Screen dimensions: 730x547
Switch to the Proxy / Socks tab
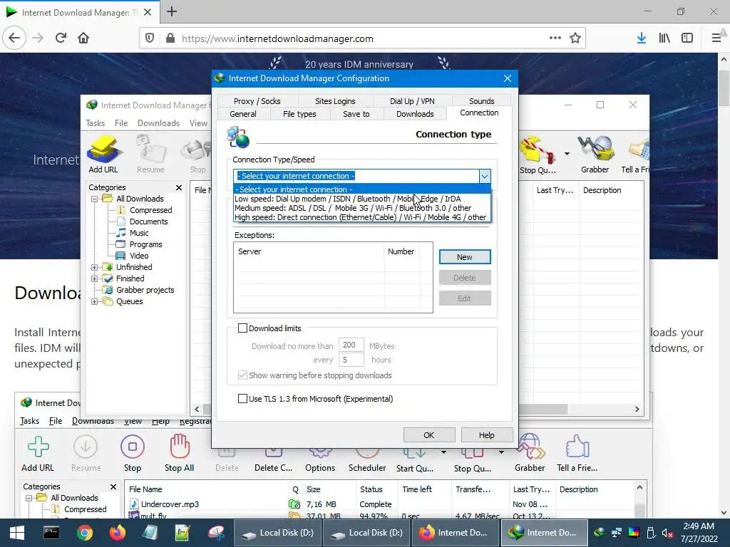pos(257,101)
